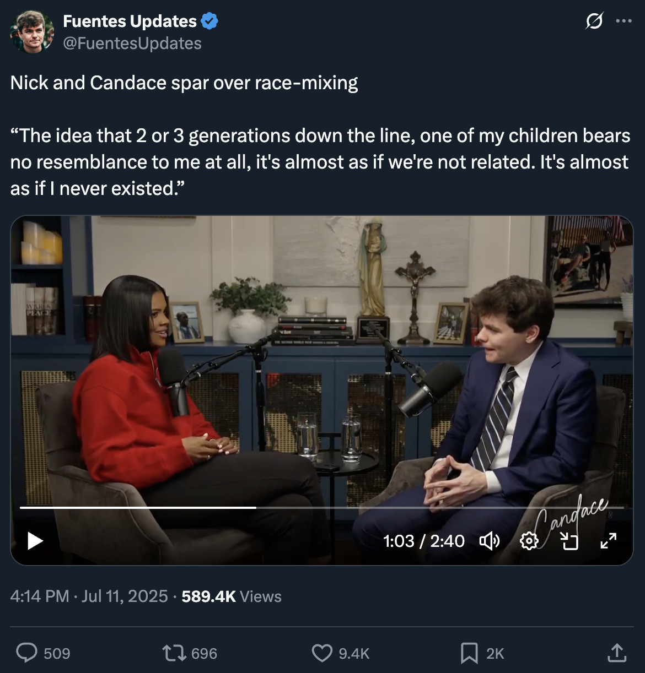
Task: Reply to the post
Action: point(26,653)
